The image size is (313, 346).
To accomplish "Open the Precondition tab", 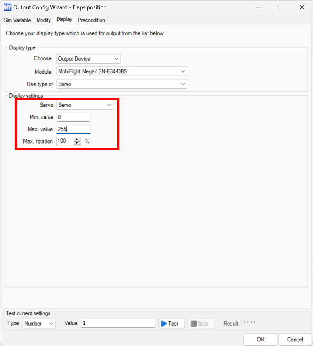I will [x=91, y=20].
